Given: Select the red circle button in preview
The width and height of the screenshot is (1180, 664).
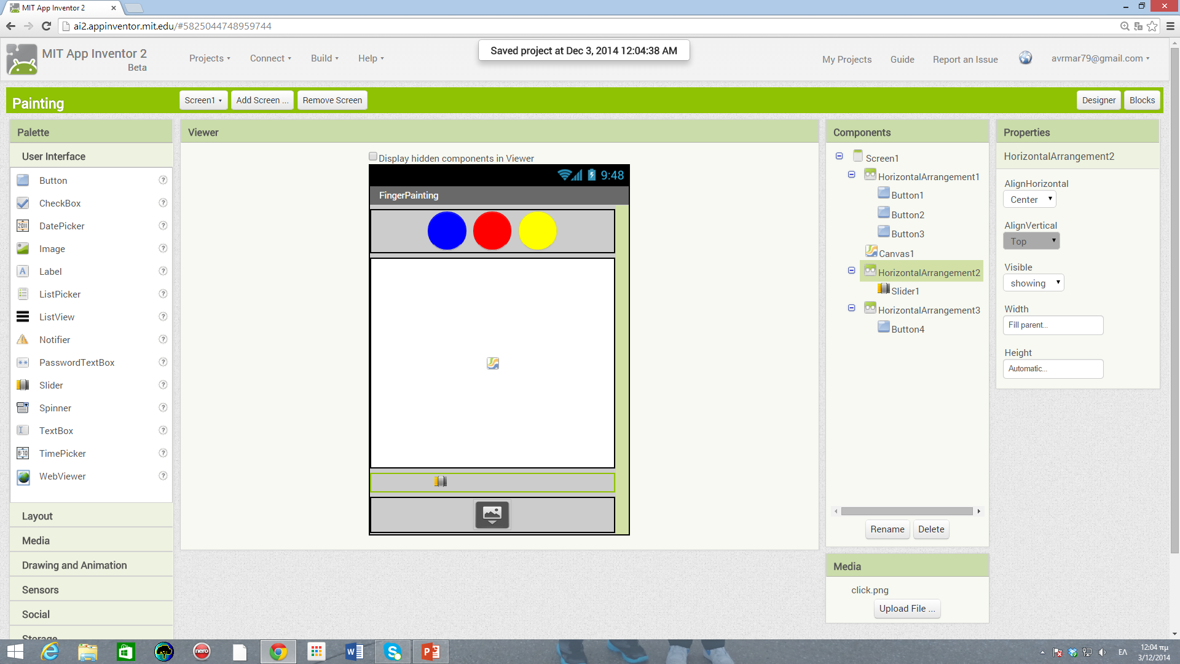Looking at the screenshot, I should click(x=492, y=231).
